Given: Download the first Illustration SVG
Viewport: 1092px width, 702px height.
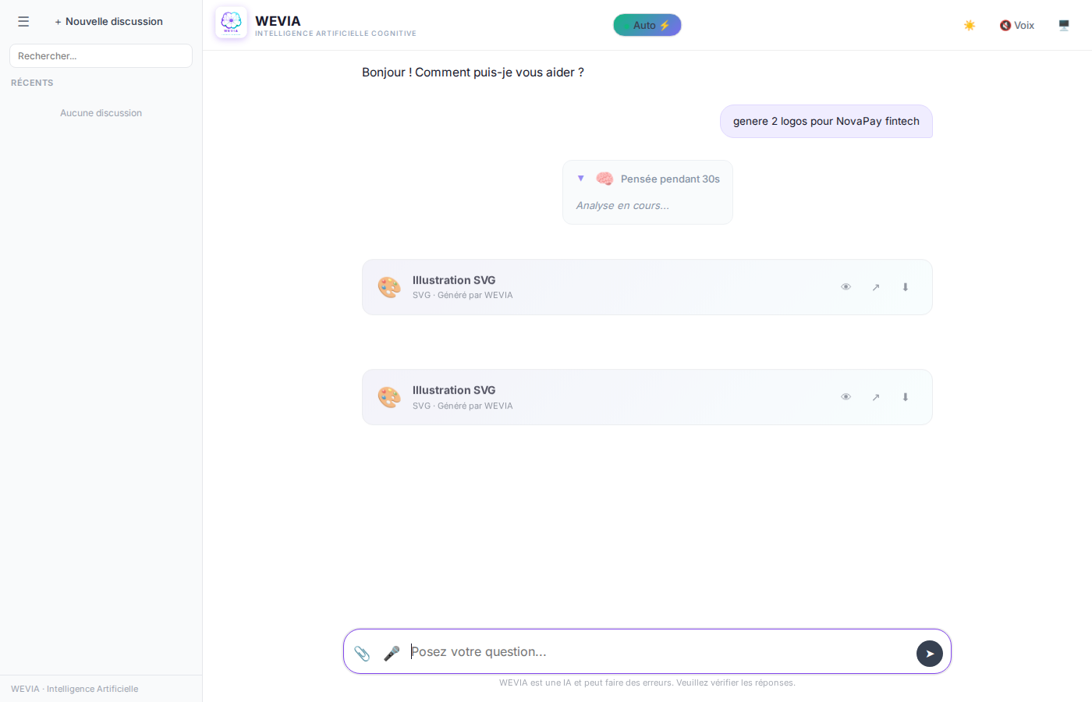Looking at the screenshot, I should pyautogui.click(x=906, y=287).
